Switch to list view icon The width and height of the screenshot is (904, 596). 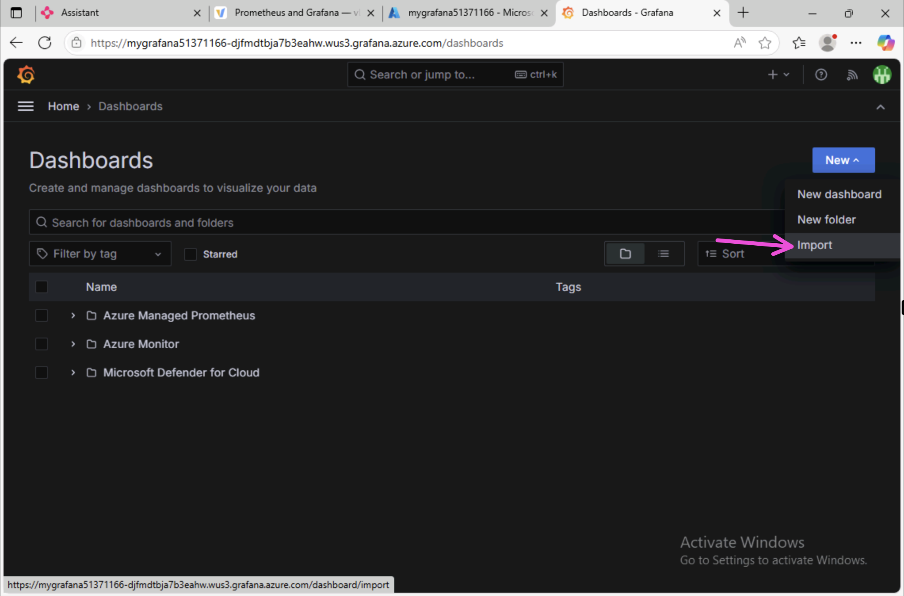point(664,254)
